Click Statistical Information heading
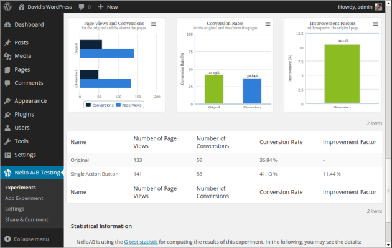The height and width of the screenshot is (248, 392). (101, 226)
